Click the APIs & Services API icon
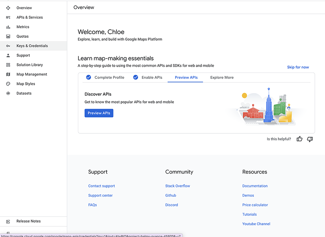Screen dimensions: 325x237 [8, 17]
